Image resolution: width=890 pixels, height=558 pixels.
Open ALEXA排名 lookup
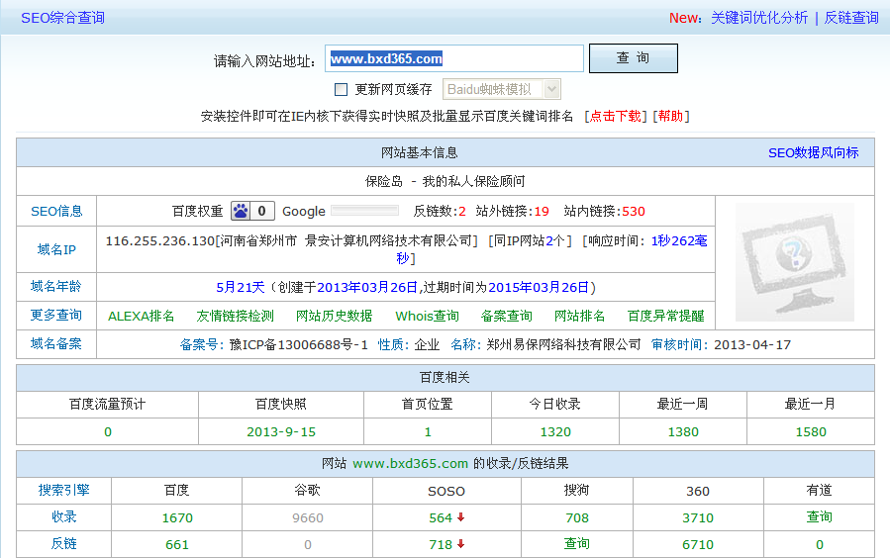tap(141, 316)
